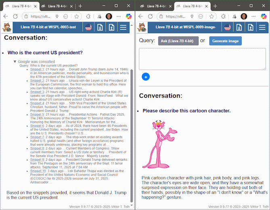270x210 pixels.
Task: Click profile avatar in left browser window
Action: (x=109, y=17)
